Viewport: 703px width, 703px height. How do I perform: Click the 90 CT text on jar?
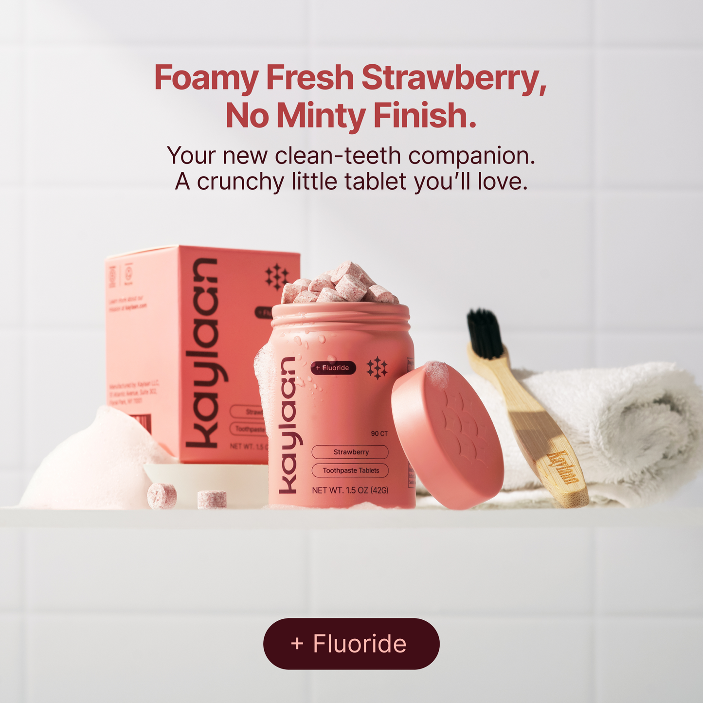[x=379, y=433]
